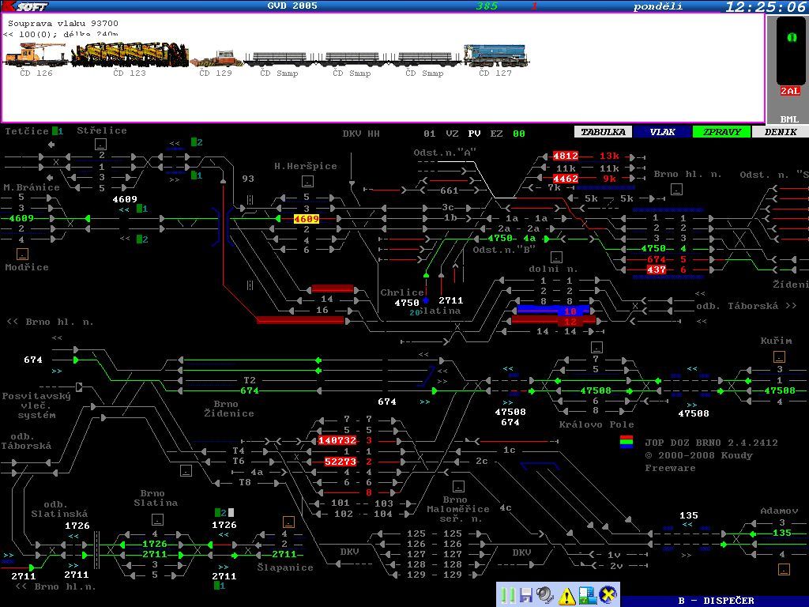Select the orange Modřice station icon
809x607 pixels.
pyautogui.click(x=22, y=254)
